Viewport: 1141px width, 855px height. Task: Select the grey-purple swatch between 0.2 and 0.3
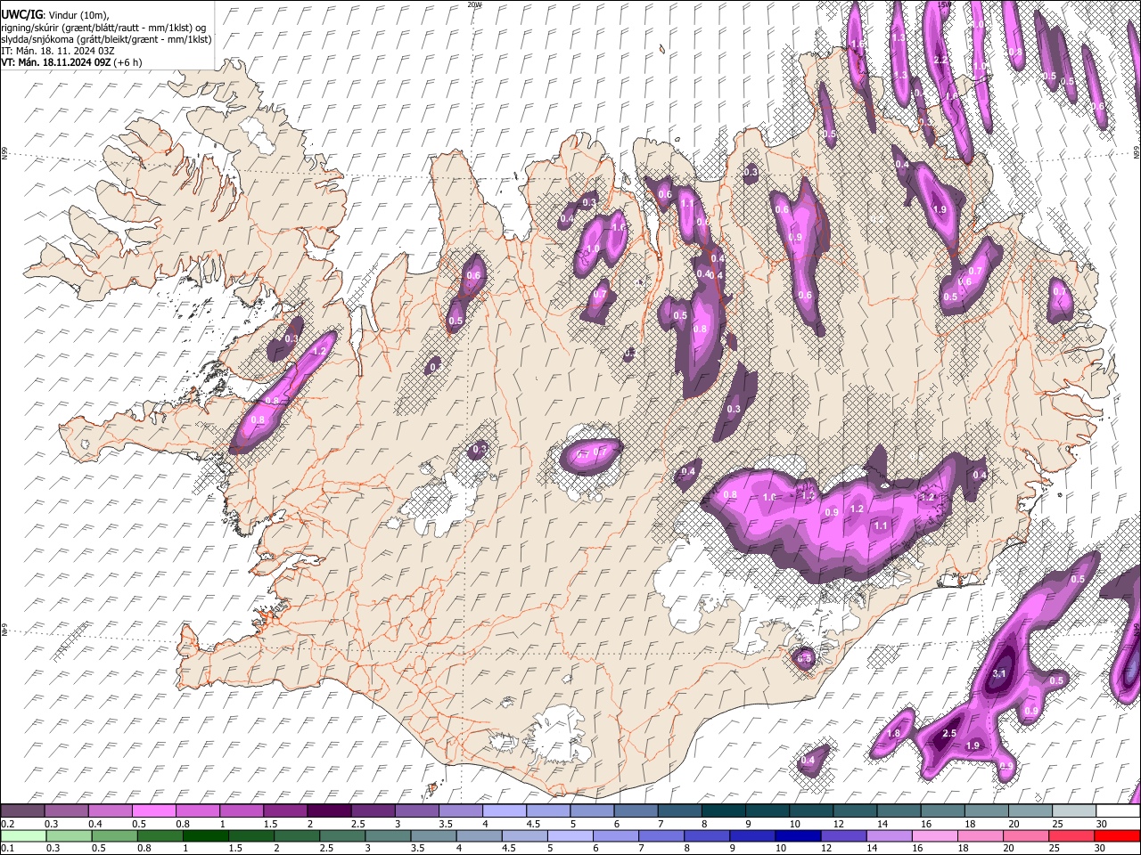(22, 810)
